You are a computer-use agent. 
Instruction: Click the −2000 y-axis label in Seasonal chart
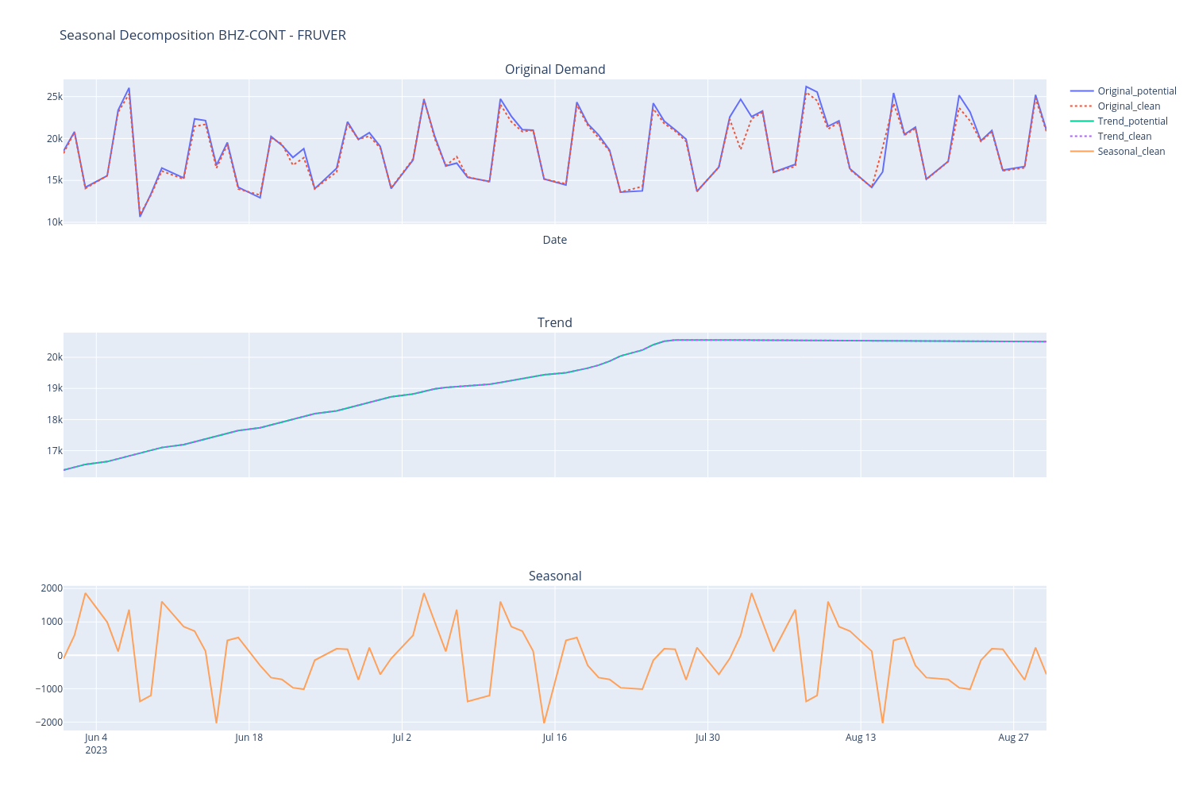coord(48,723)
